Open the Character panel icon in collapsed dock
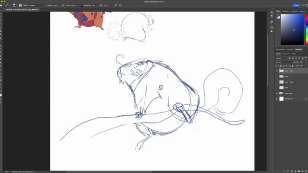The image size is (308, 173). (271, 12)
